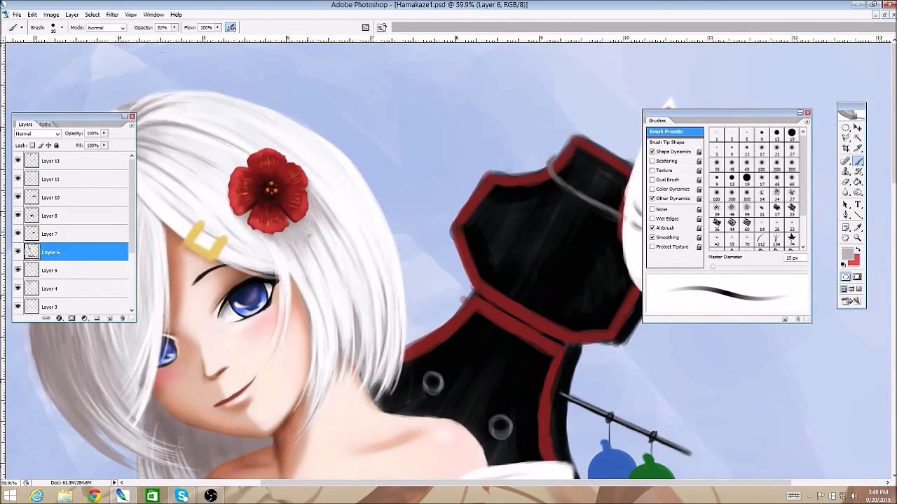Uncheck Smoothing checkbox

(652, 237)
